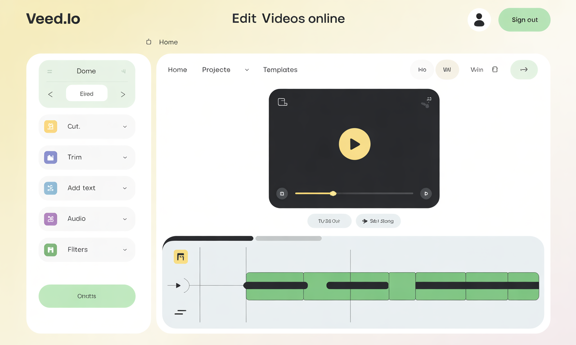576x345 pixels.
Task: Select the gray timeline tab bar
Action: 288,239
